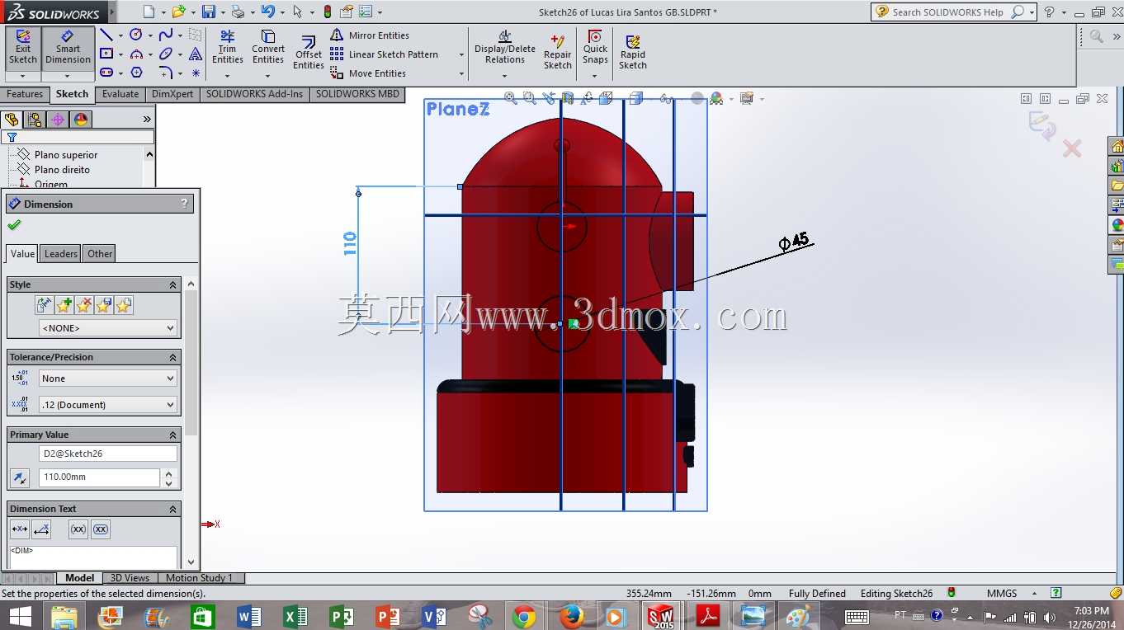The width and height of the screenshot is (1124, 630).
Task: Open the Tolerance type None dropdown
Action: [x=108, y=378]
